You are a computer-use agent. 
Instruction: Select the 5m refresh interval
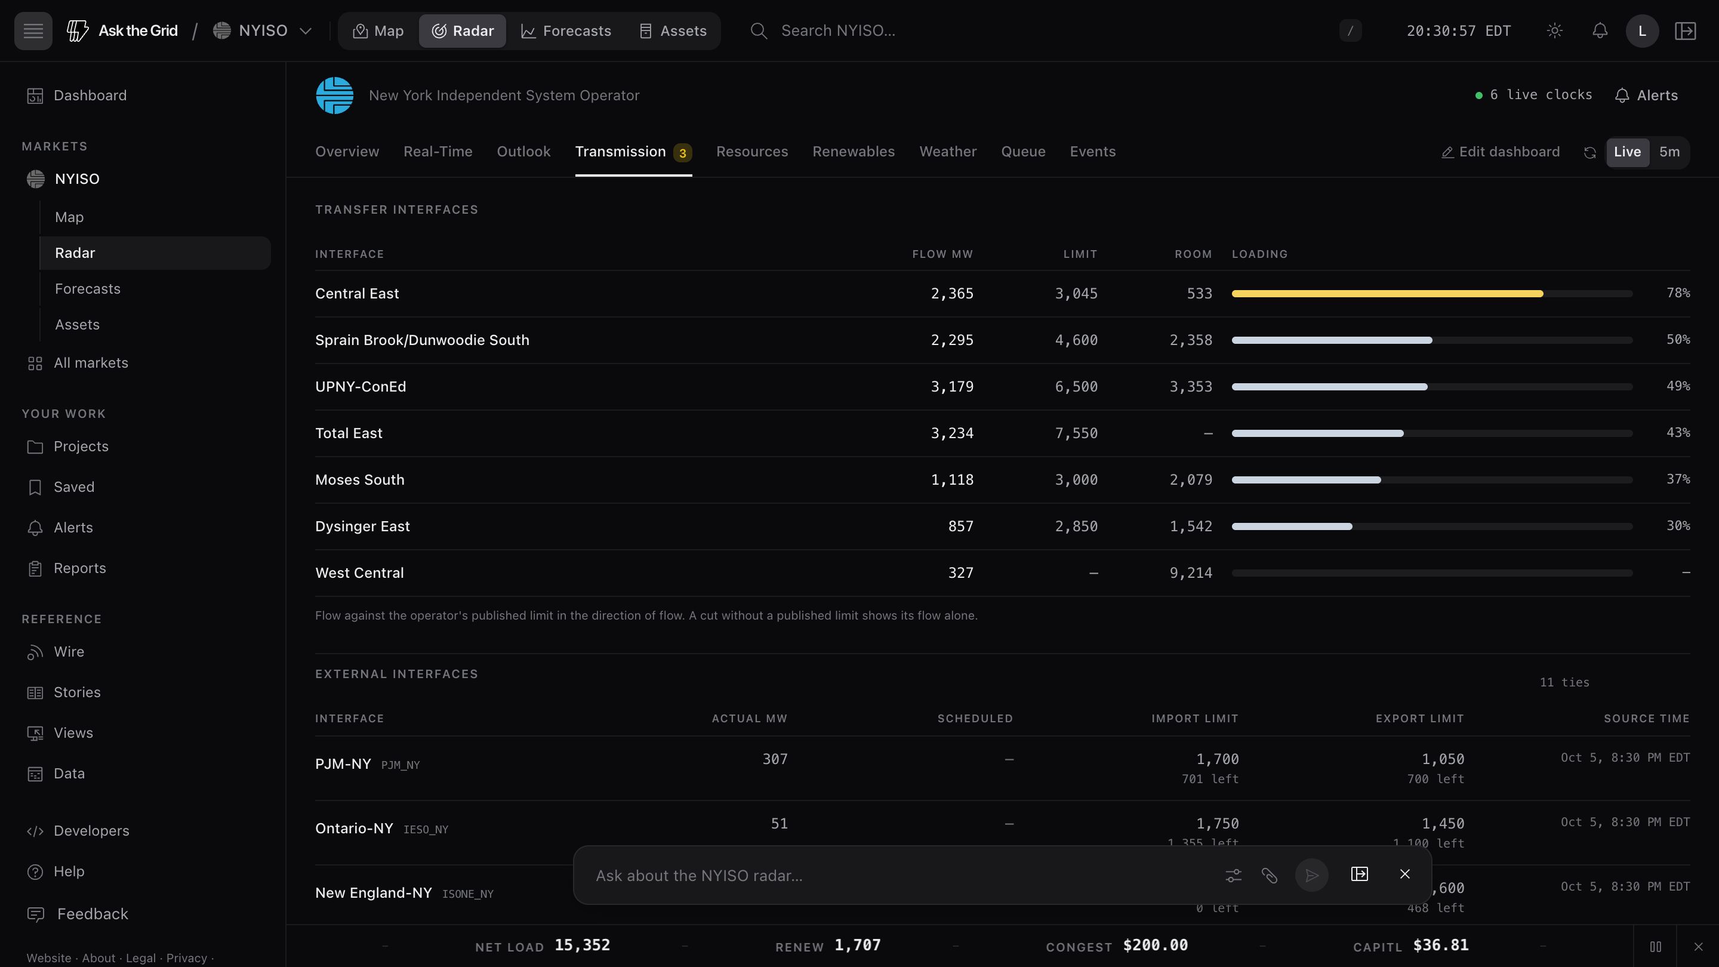click(1669, 152)
